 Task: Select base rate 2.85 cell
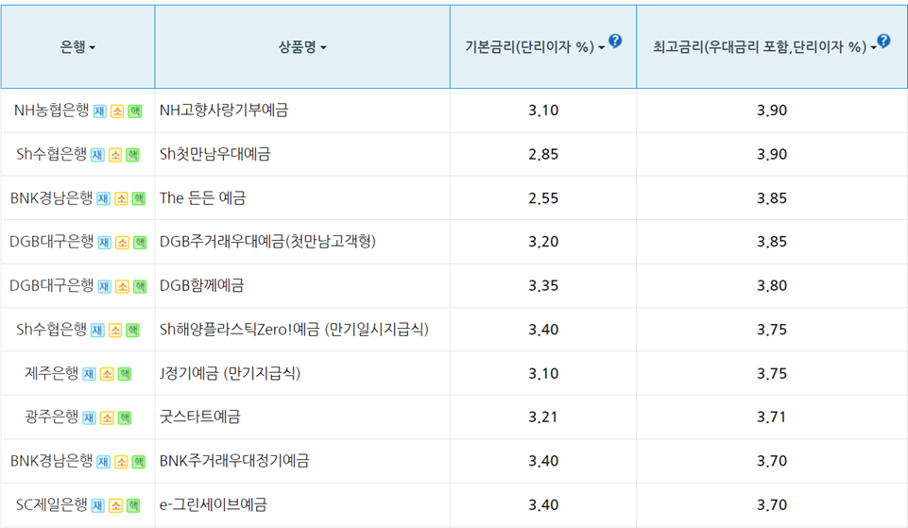[x=543, y=155]
